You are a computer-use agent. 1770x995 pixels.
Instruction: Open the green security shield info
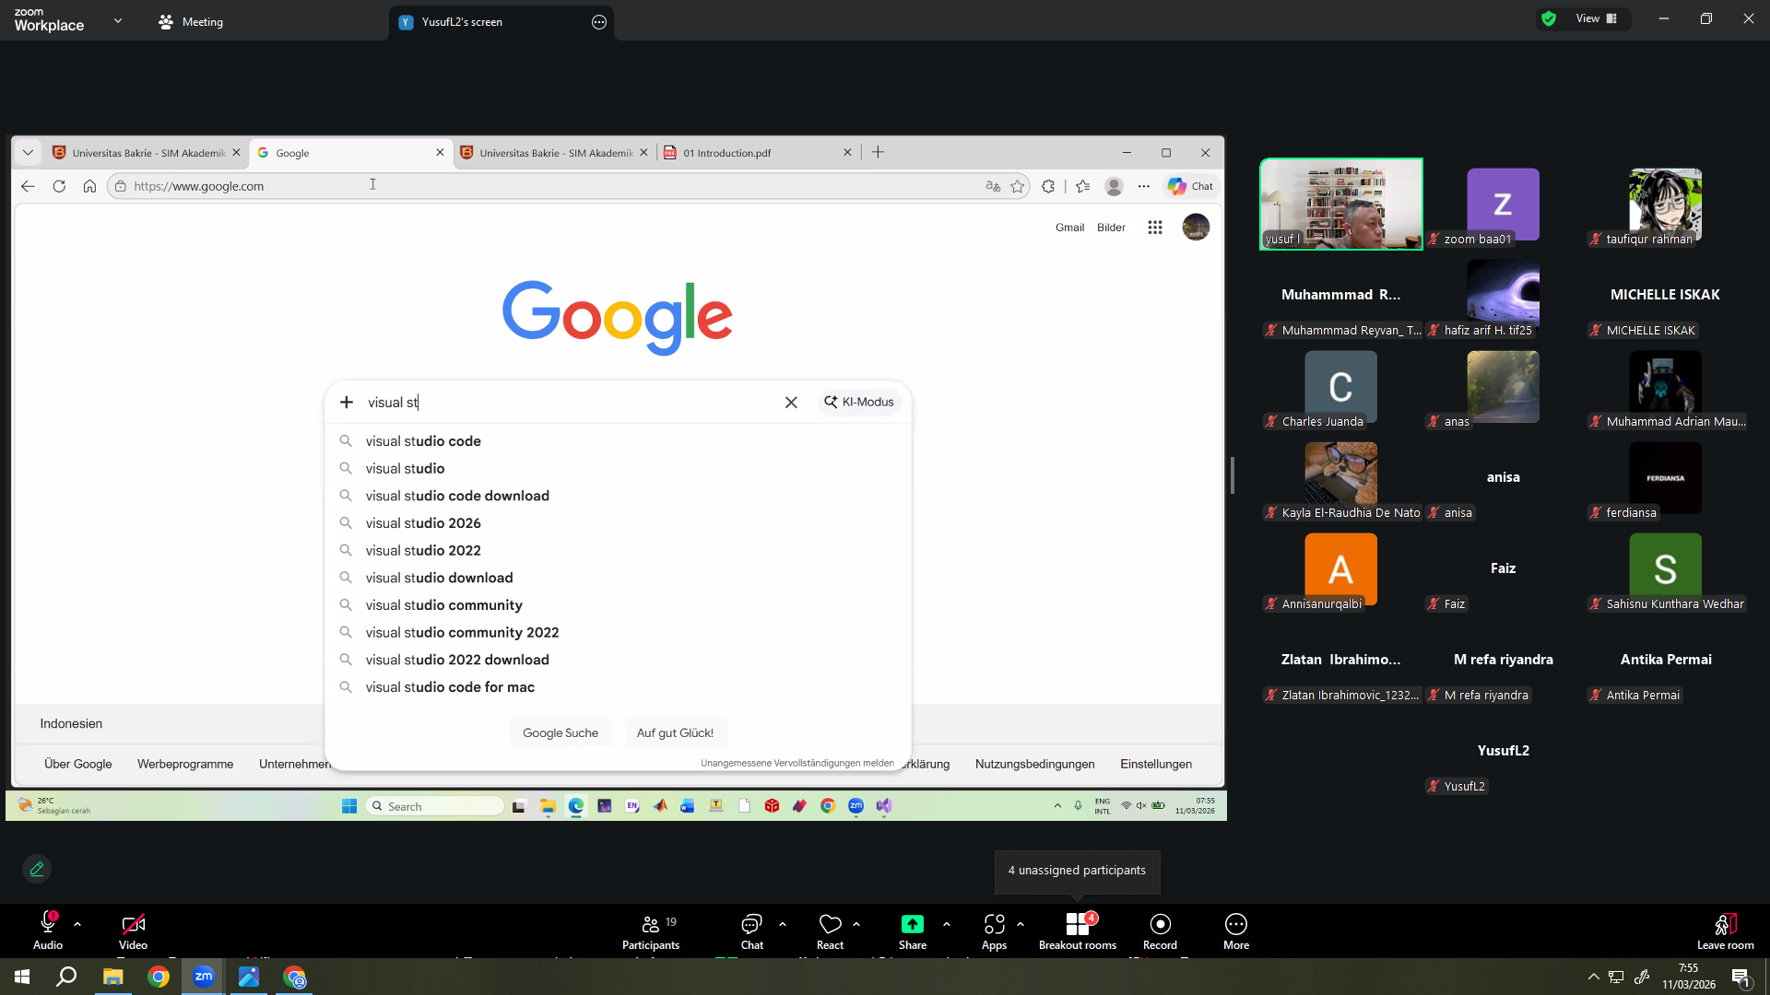click(x=1549, y=18)
